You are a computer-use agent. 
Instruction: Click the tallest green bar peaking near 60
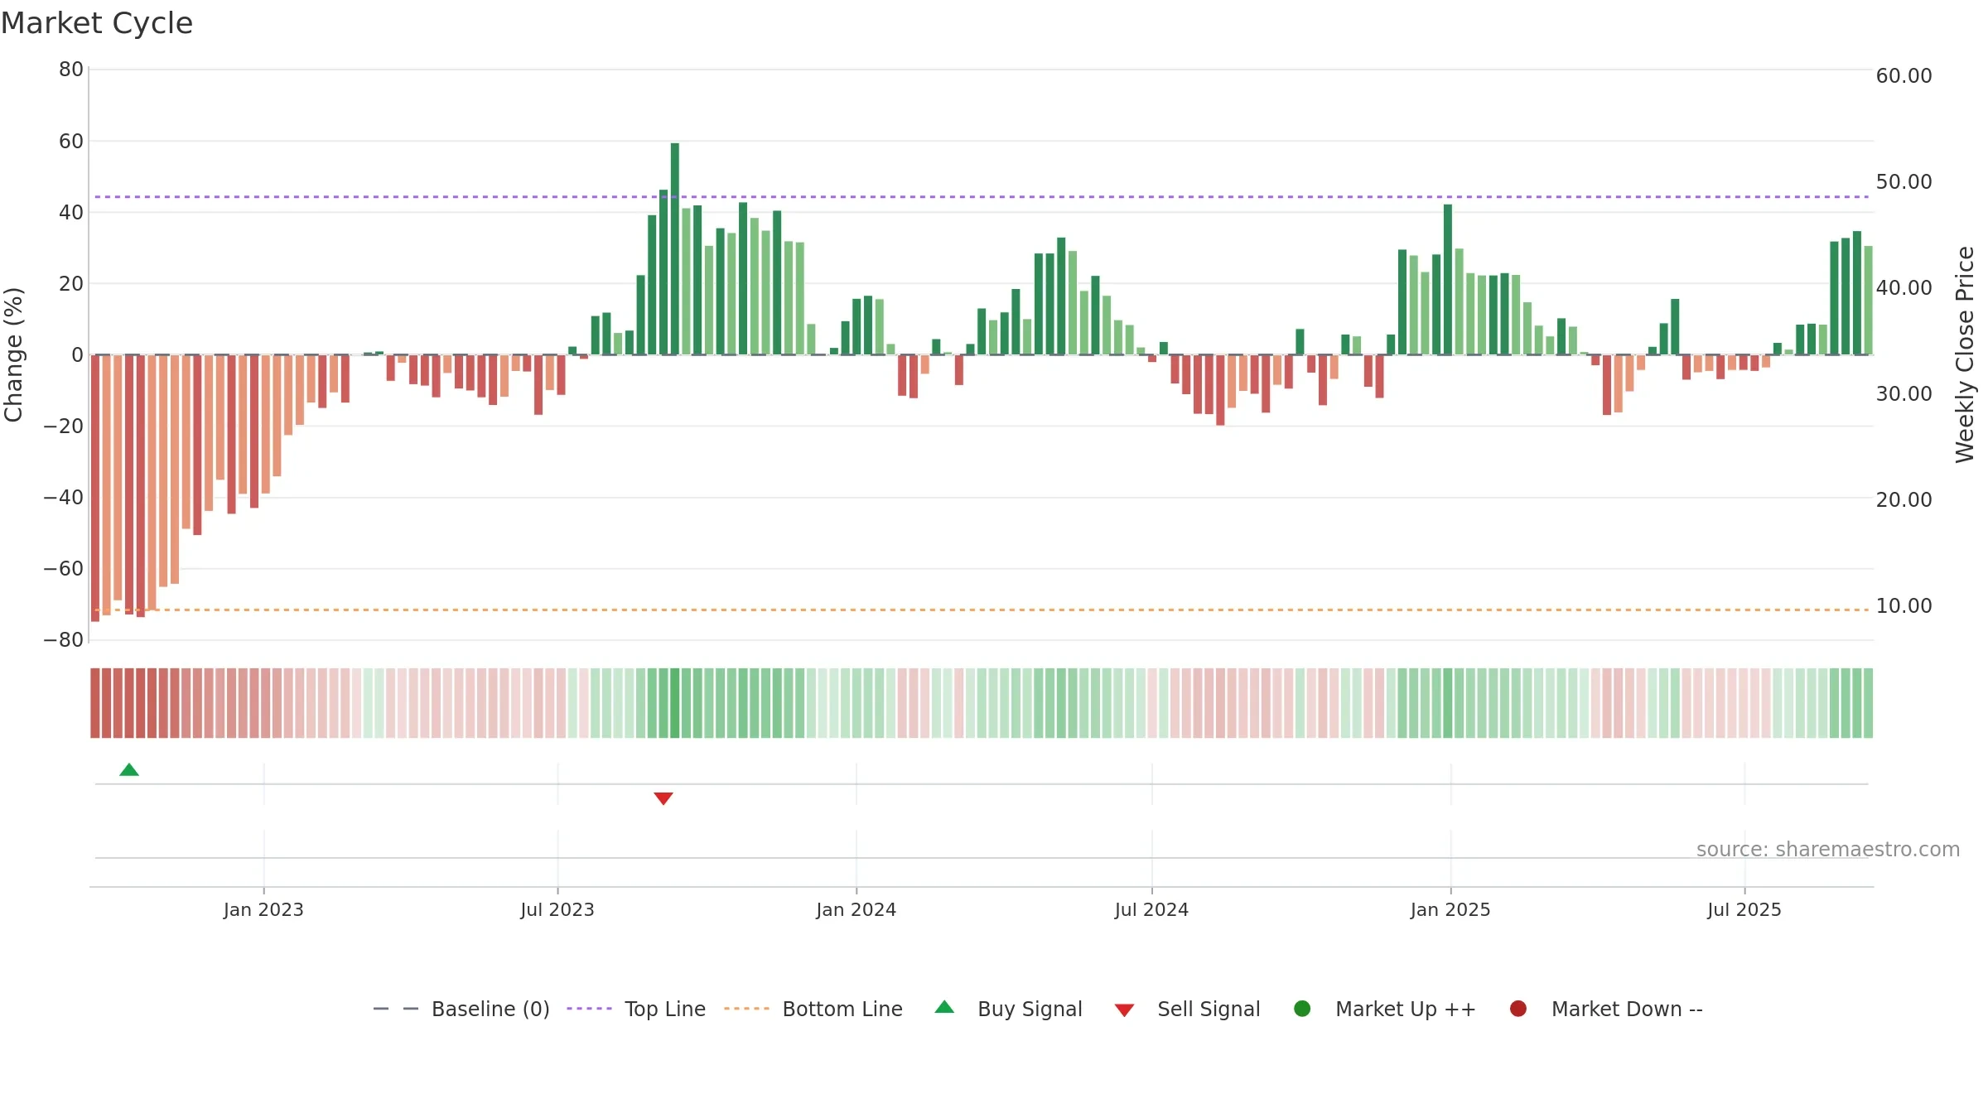click(x=675, y=248)
